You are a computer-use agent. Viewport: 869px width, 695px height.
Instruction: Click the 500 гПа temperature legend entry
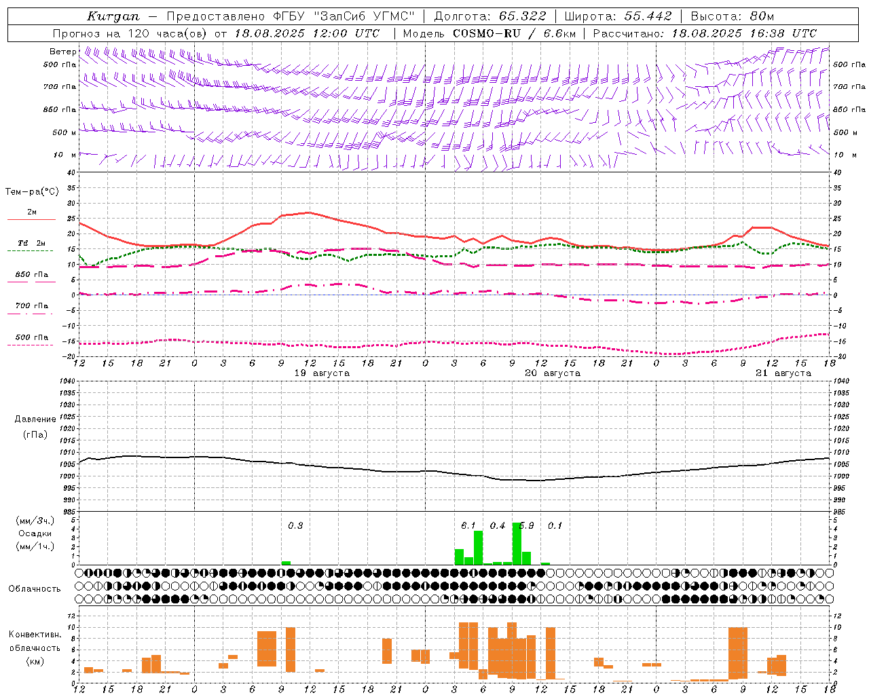pos(31,337)
